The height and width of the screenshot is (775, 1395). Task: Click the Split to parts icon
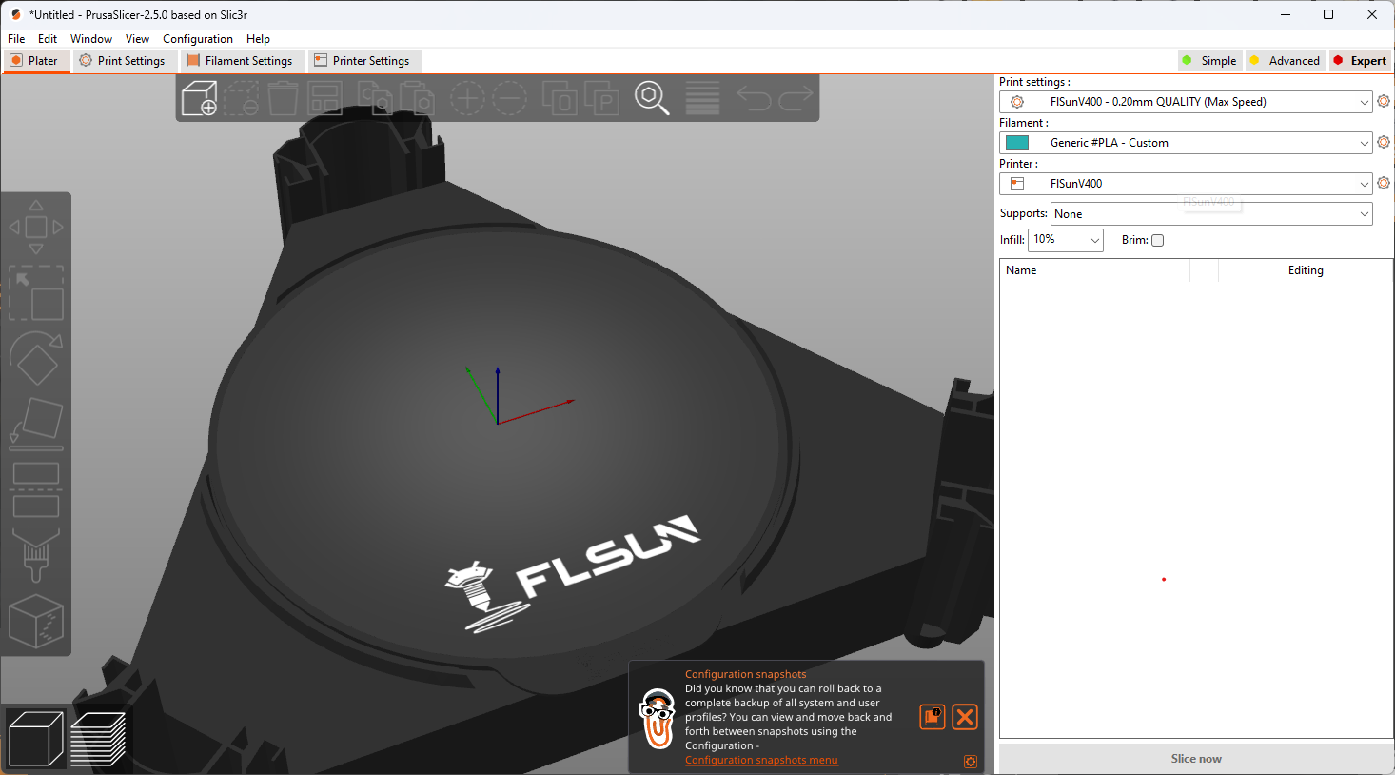click(x=601, y=98)
